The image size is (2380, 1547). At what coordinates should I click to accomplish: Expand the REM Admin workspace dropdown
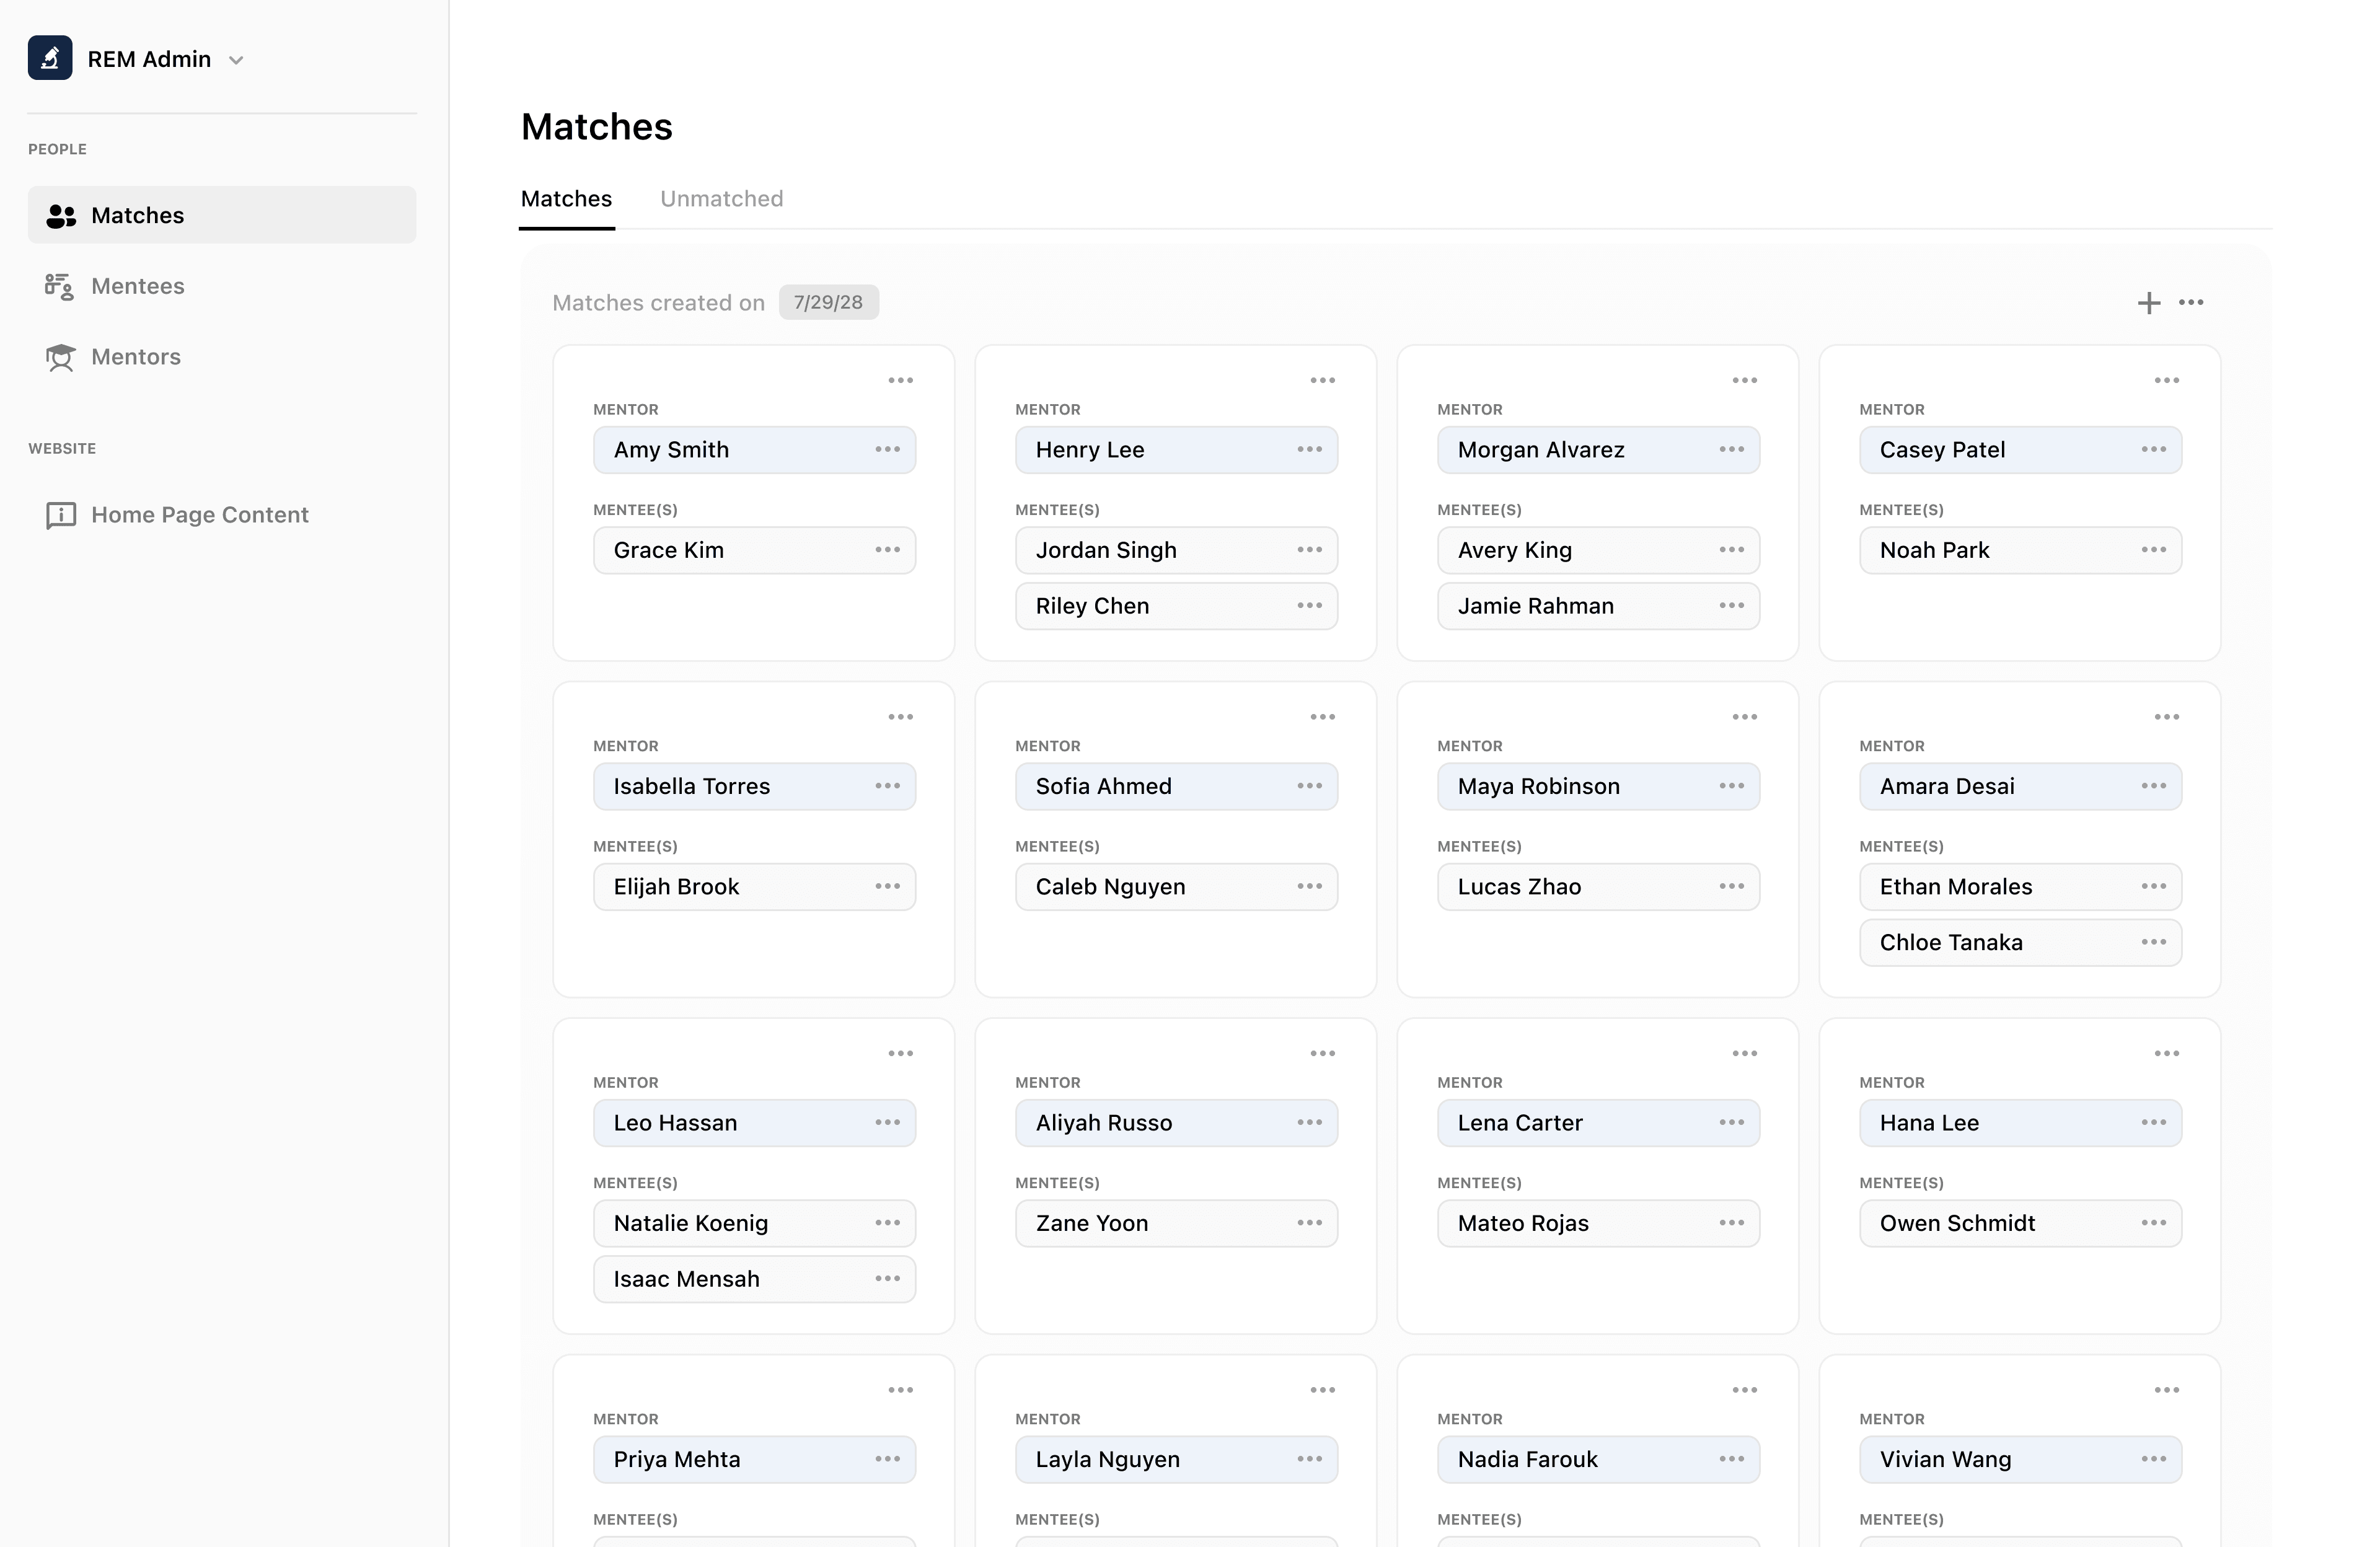click(x=236, y=60)
